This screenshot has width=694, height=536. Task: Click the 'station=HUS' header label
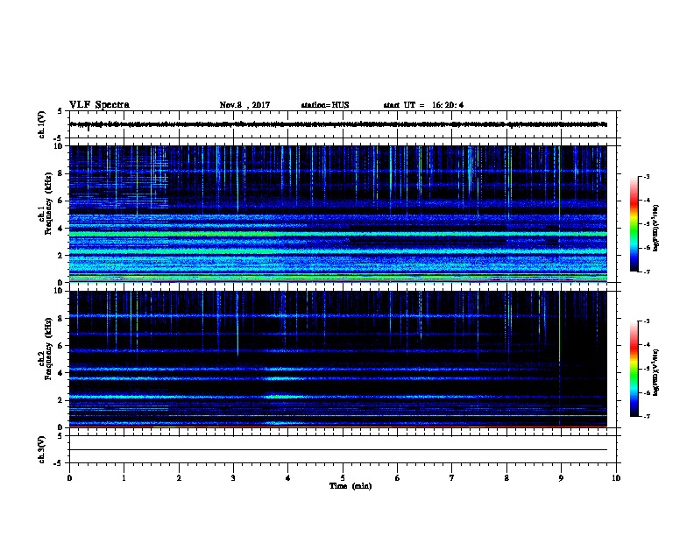tap(325, 105)
